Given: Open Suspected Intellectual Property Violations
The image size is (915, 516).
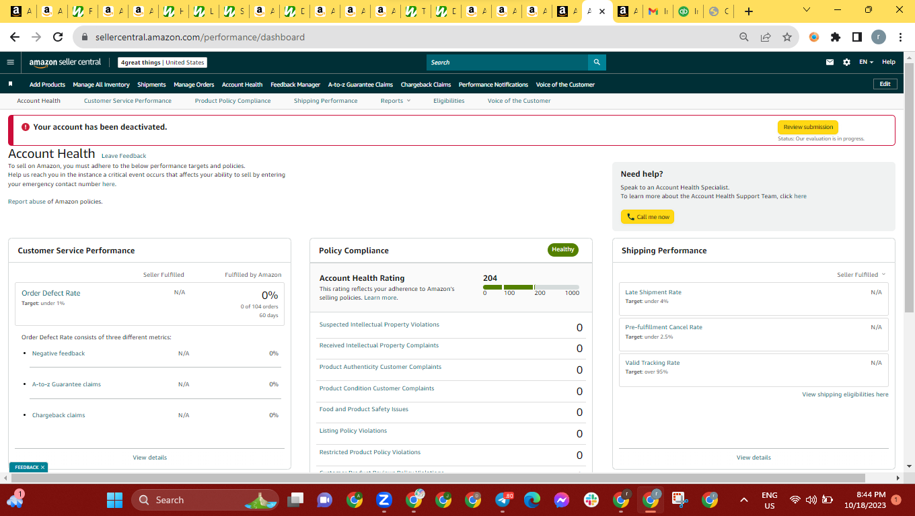Looking at the screenshot, I should click(379, 325).
